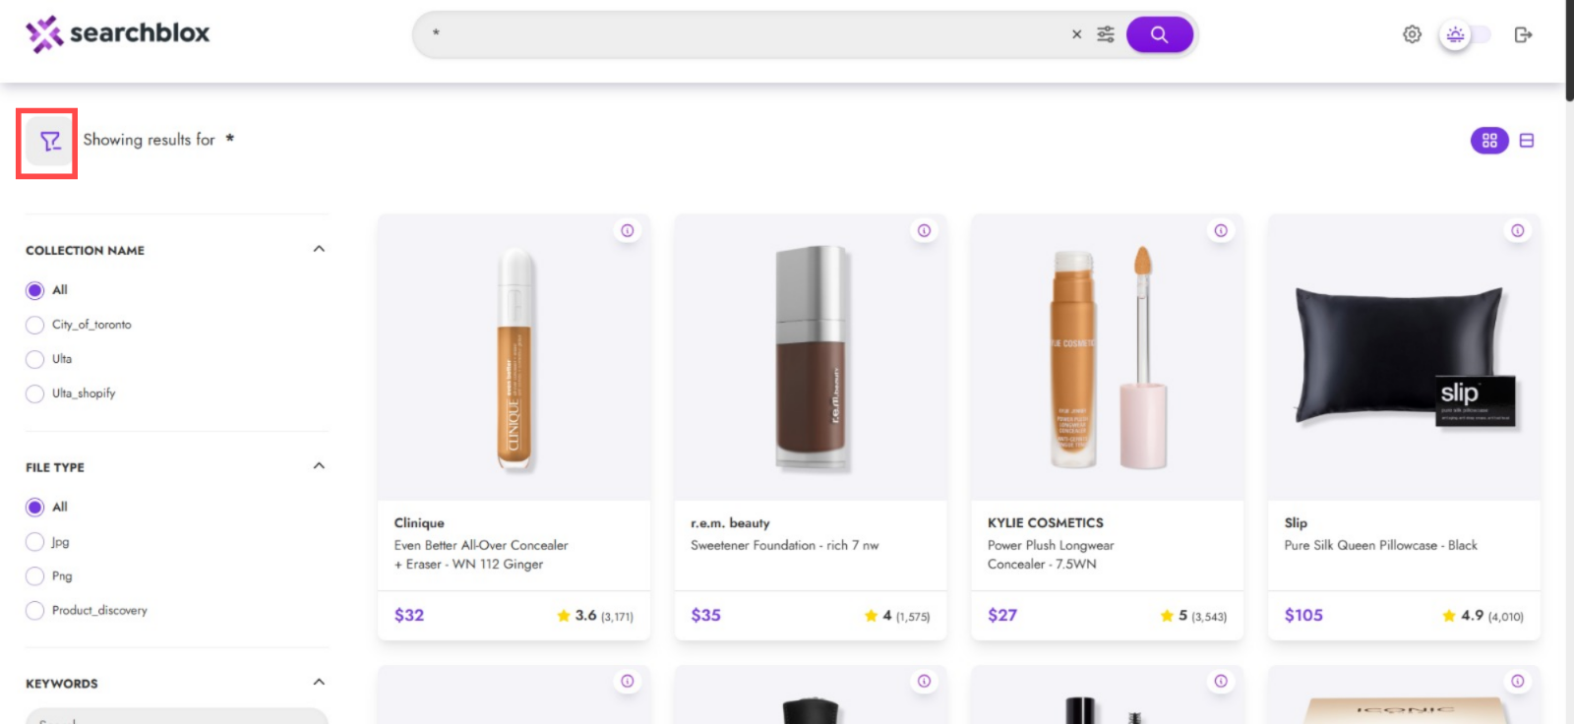The height and width of the screenshot is (724, 1574).
Task: Open advanced search filter sliders icon
Action: (x=1106, y=34)
